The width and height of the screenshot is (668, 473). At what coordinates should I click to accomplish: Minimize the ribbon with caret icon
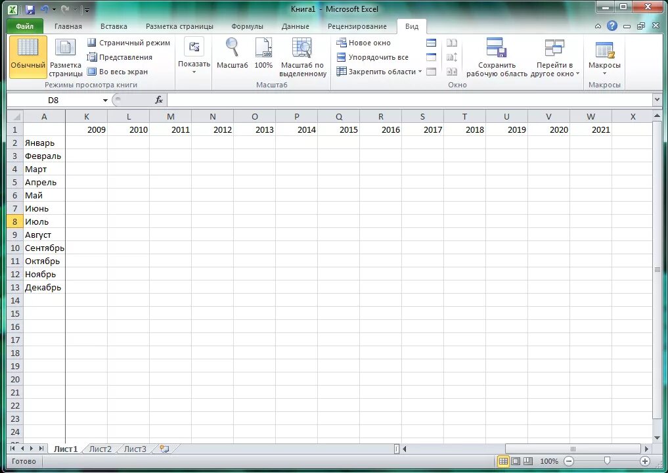click(598, 26)
